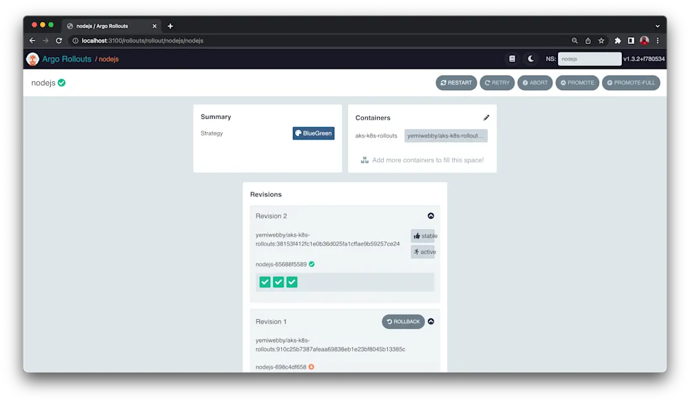Bookmark the page with star icon
This screenshot has width=690, height=403.
click(x=601, y=41)
